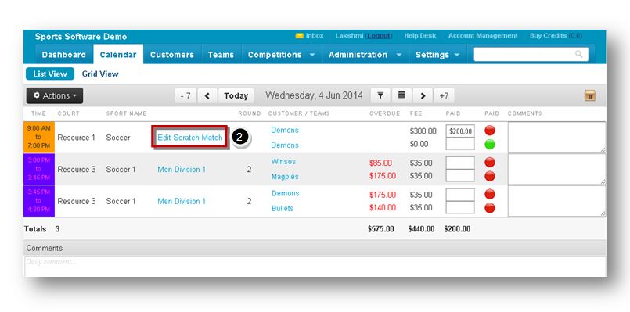This screenshot has height=312, width=630.
Task: Go to next day arrow
Action: point(423,95)
